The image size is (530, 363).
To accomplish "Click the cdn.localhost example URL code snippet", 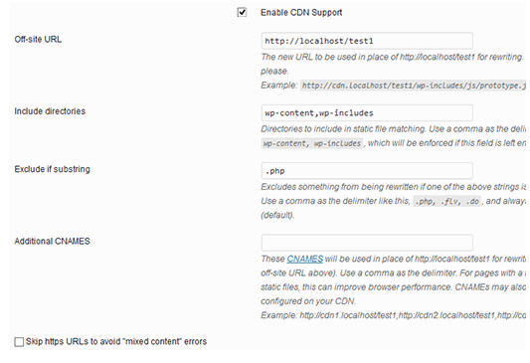I will [x=414, y=86].
